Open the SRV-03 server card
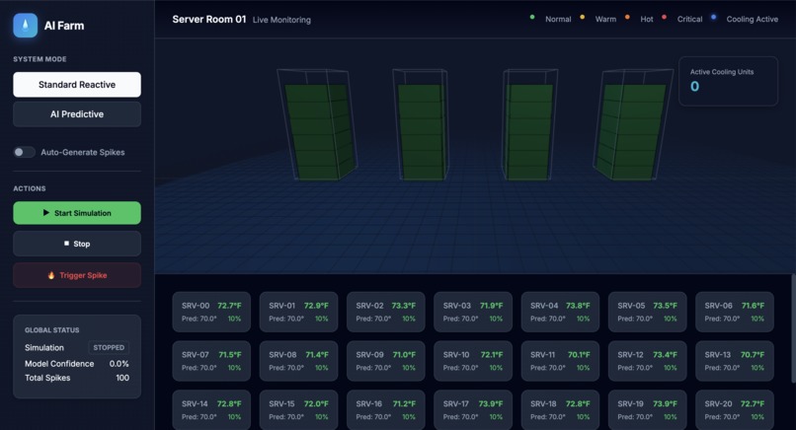796x430 pixels. point(473,312)
